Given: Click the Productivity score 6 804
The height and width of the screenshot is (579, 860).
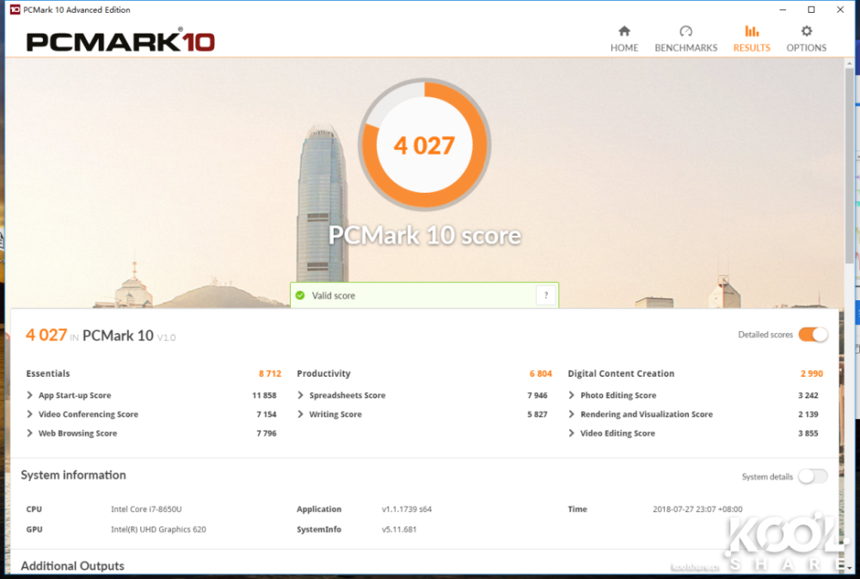Looking at the screenshot, I should click(540, 373).
